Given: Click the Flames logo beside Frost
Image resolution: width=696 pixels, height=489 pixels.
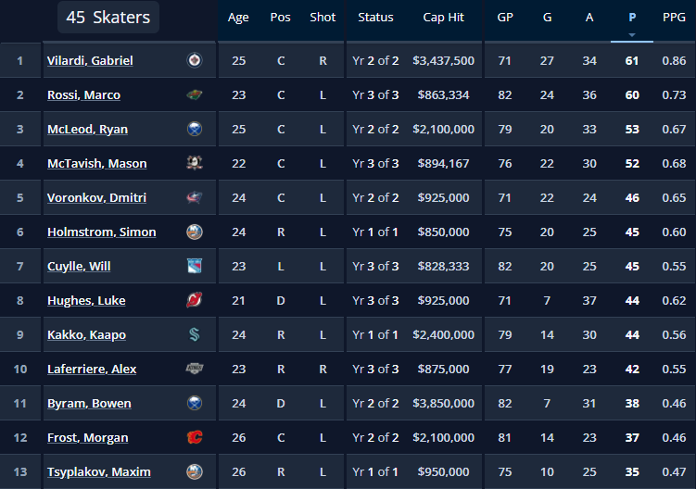Looking at the screenshot, I should 195,437.
